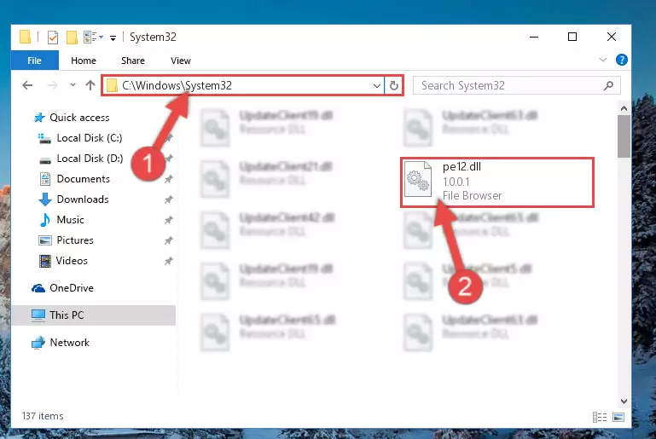The height and width of the screenshot is (439, 656).
Task: Open the Help question mark icon
Action: (x=621, y=60)
